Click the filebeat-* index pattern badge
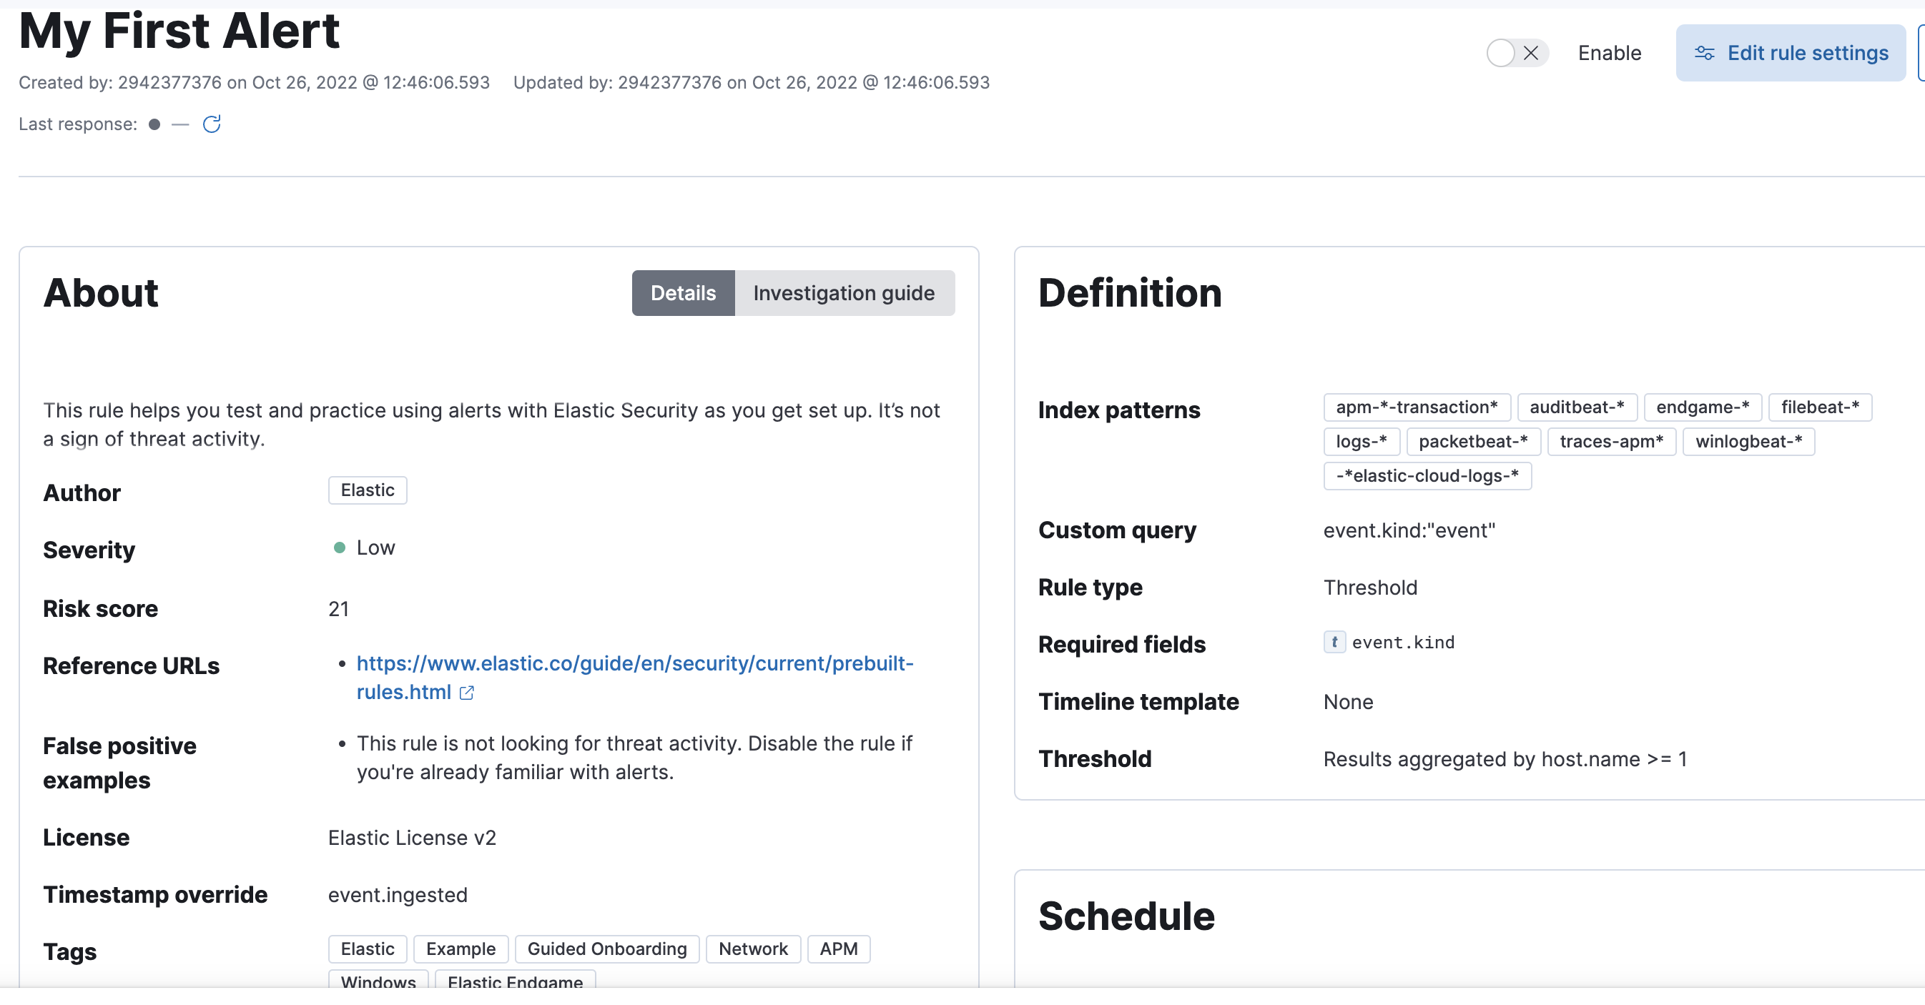 pos(1819,407)
